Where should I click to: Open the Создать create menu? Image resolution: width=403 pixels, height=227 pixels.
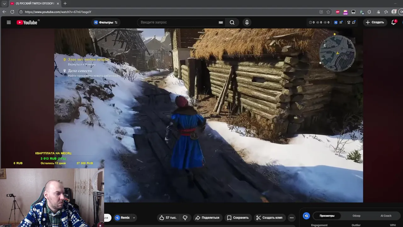click(375, 22)
